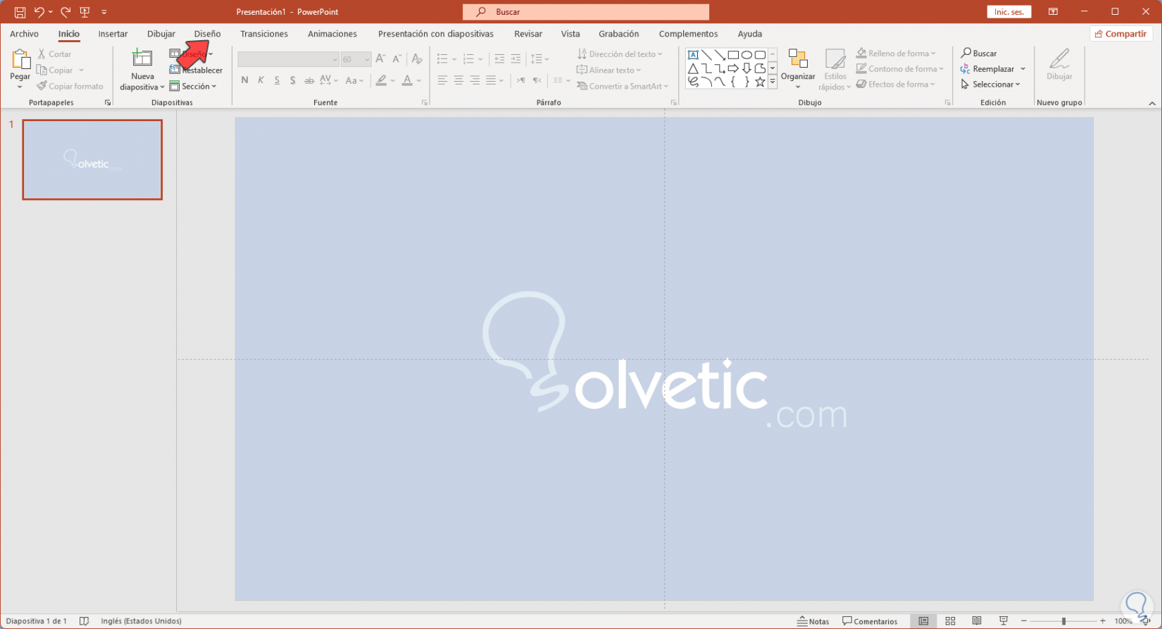Viewport: 1162px width, 629px height.
Task: Click the Nueva diapositiva slide icon
Action: [x=142, y=59]
